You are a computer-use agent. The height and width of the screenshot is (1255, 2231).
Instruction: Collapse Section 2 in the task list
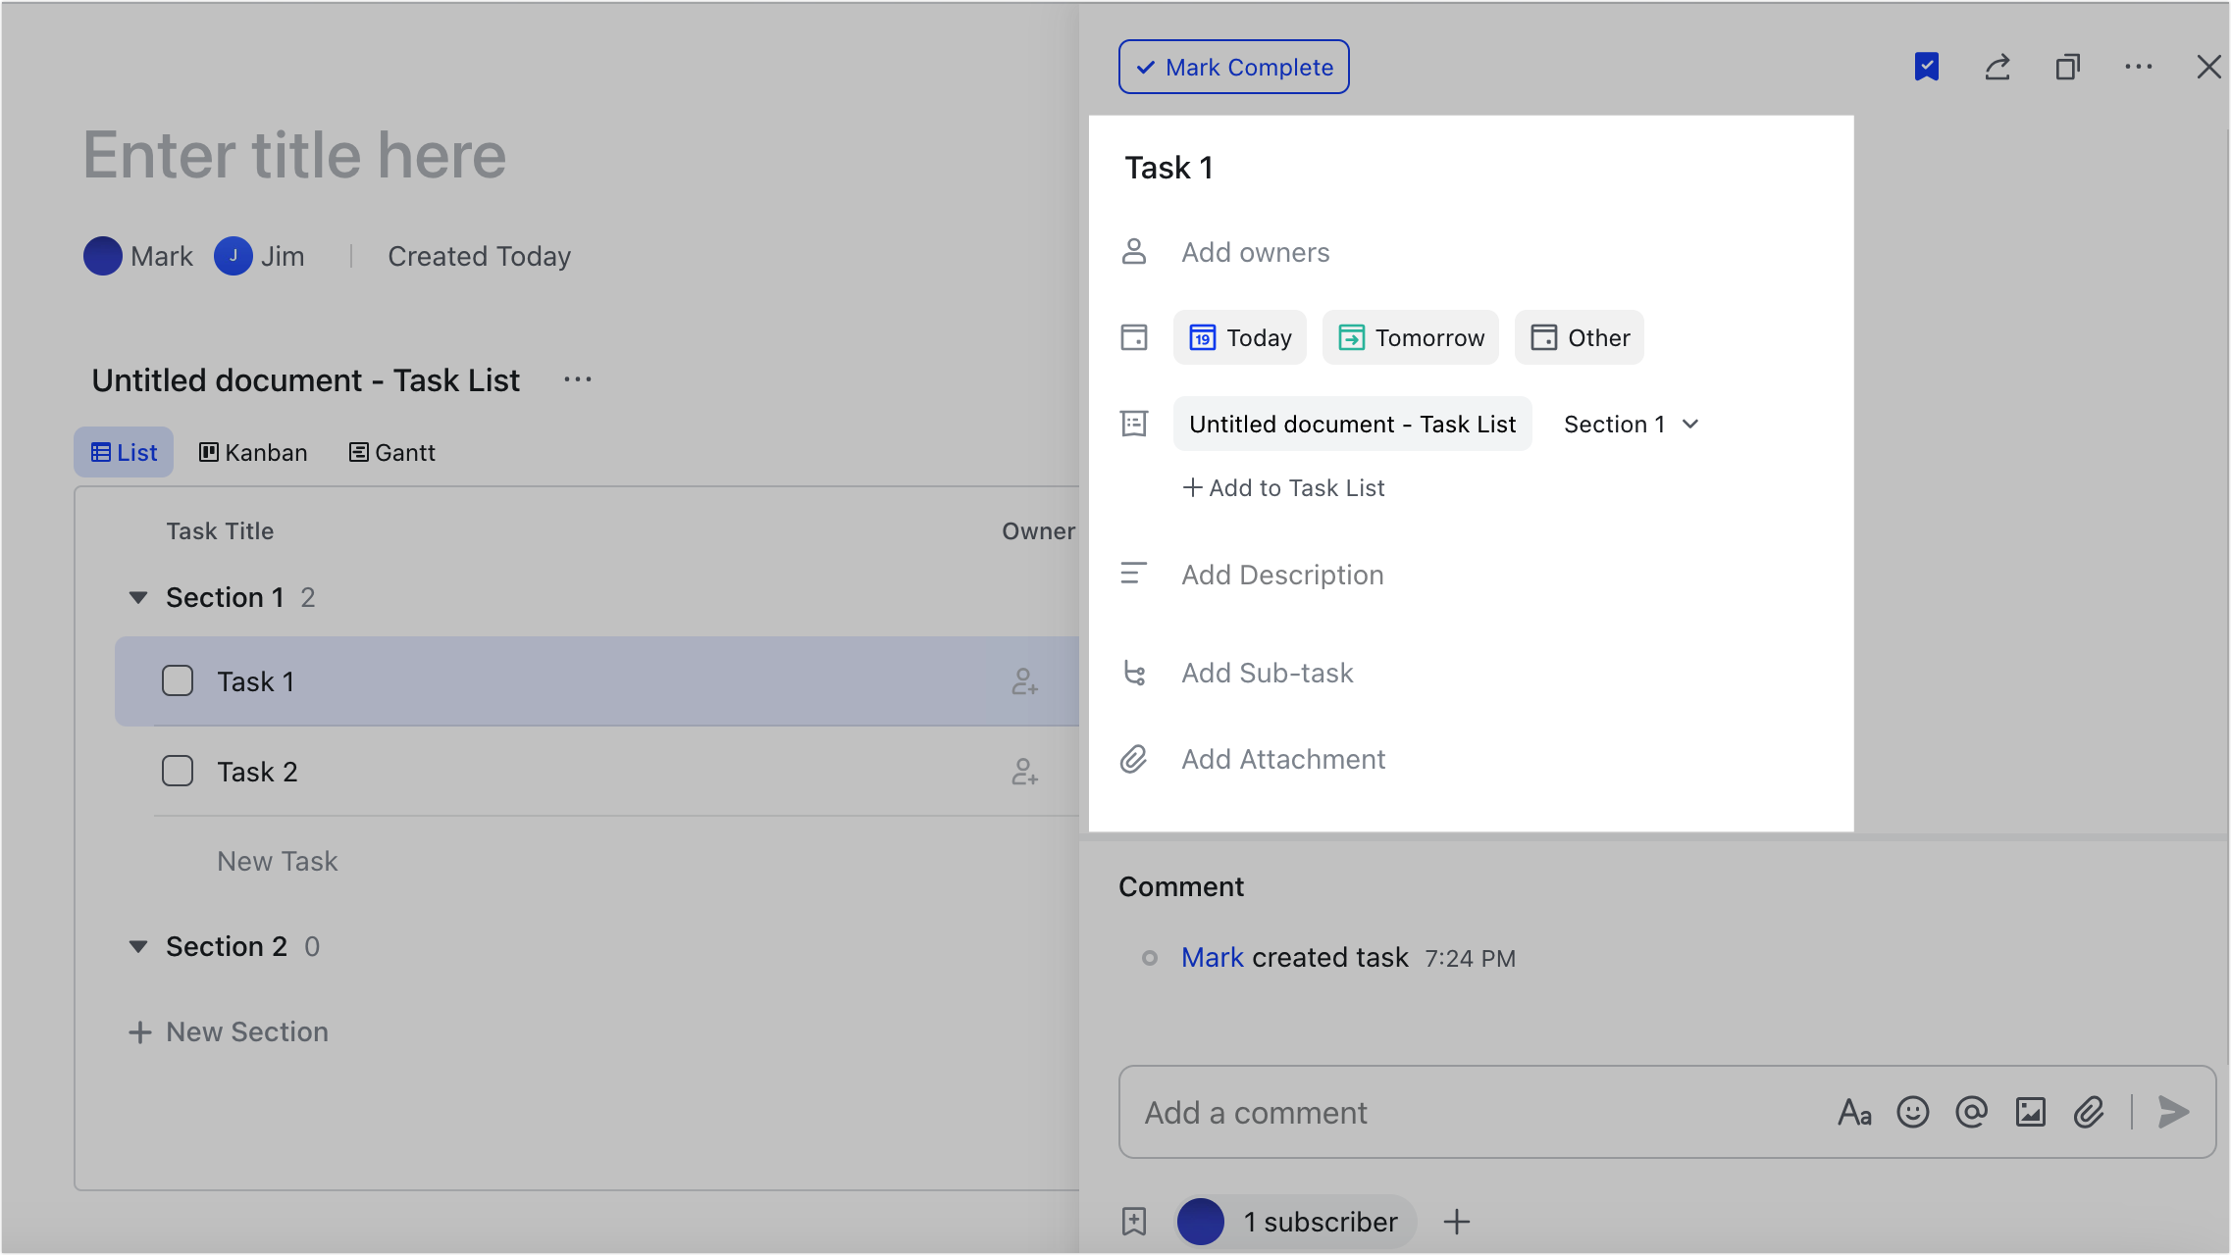(x=137, y=946)
